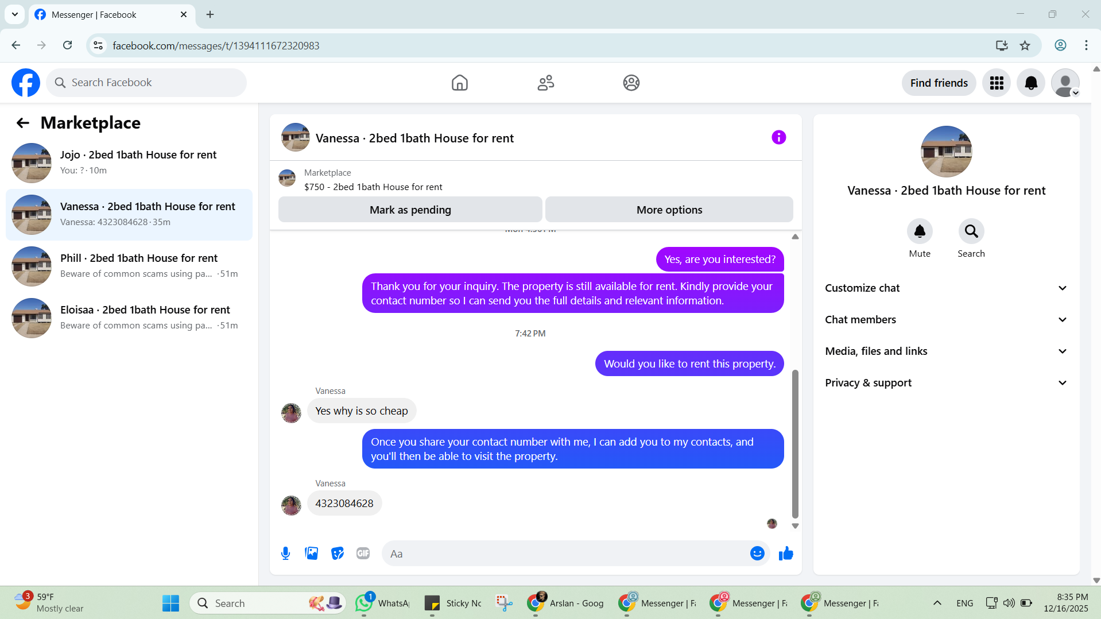Image resolution: width=1101 pixels, height=619 pixels.
Task: Search in conversation magnifier icon
Action: click(x=971, y=231)
